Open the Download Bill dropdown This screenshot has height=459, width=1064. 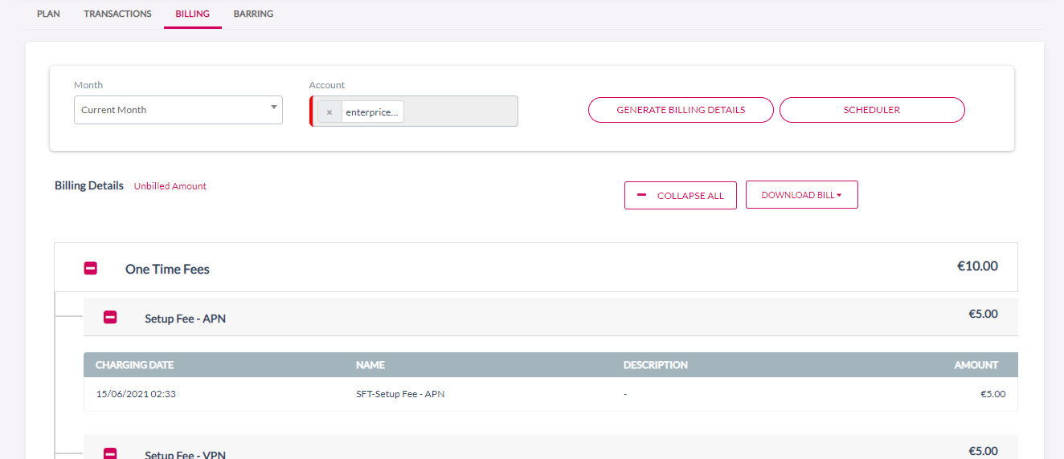(x=801, y=195)
